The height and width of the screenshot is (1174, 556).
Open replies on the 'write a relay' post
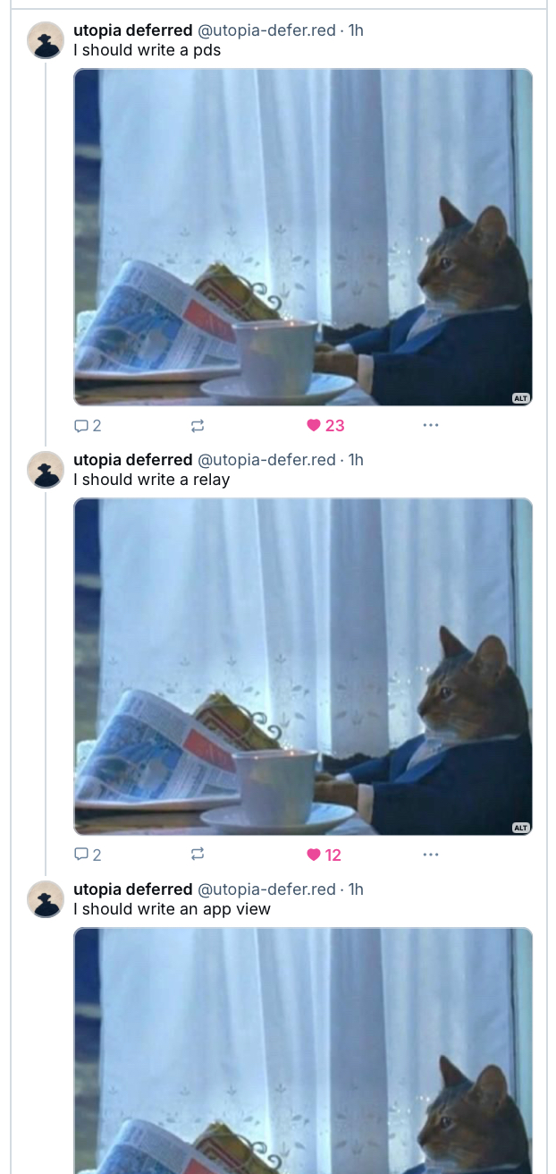tap(87, 855)
